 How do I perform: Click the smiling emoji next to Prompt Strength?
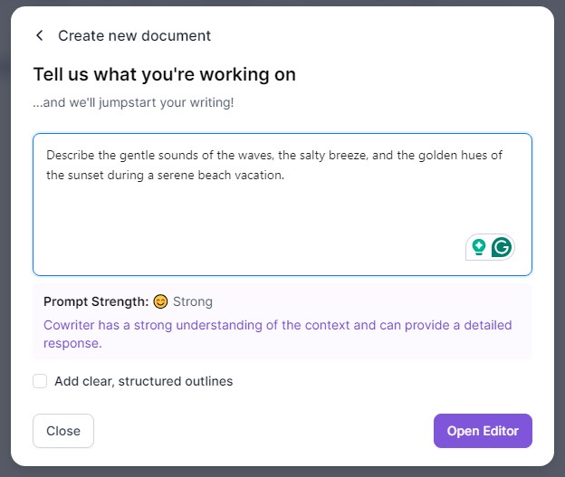pos(160,301)
